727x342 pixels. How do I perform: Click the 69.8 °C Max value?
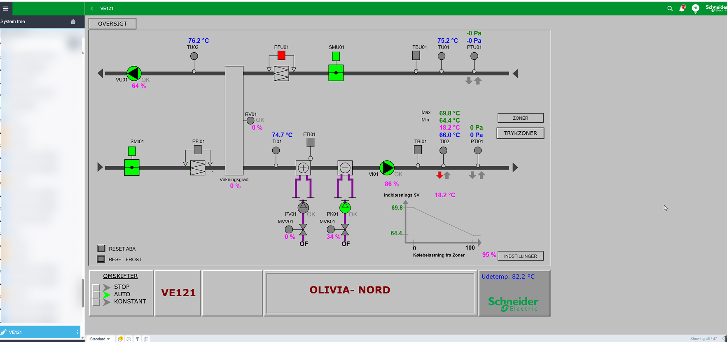[x=449, y=113]
